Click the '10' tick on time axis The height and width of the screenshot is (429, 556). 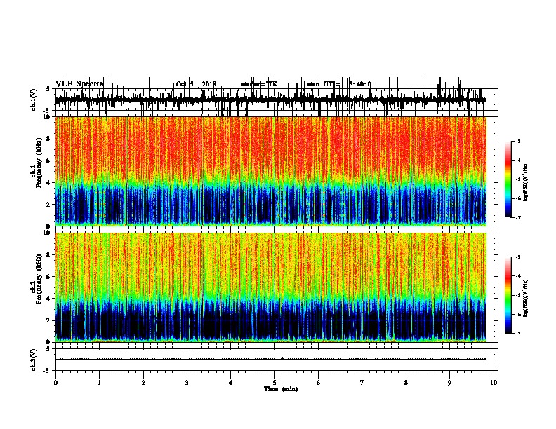tap(494, 383)
